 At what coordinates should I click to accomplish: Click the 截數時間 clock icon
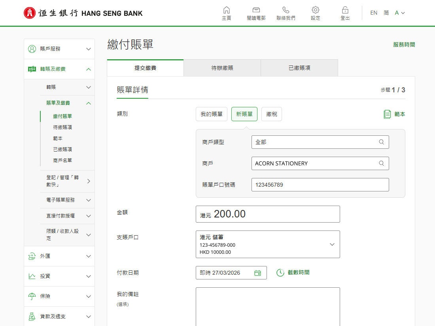click(x=280, y=273)
